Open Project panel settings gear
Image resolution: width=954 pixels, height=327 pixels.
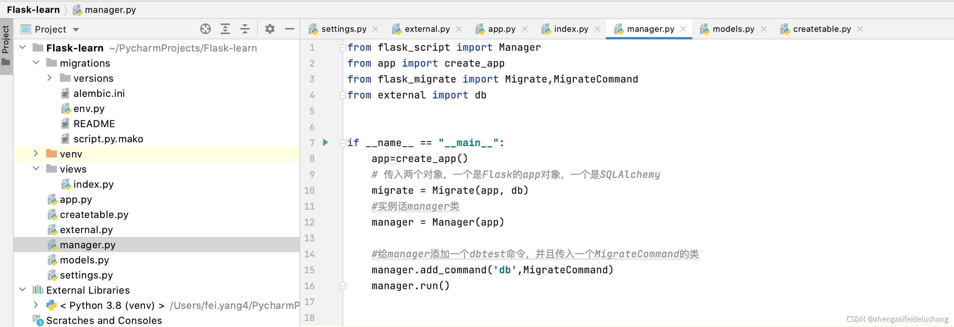point(270,29)
